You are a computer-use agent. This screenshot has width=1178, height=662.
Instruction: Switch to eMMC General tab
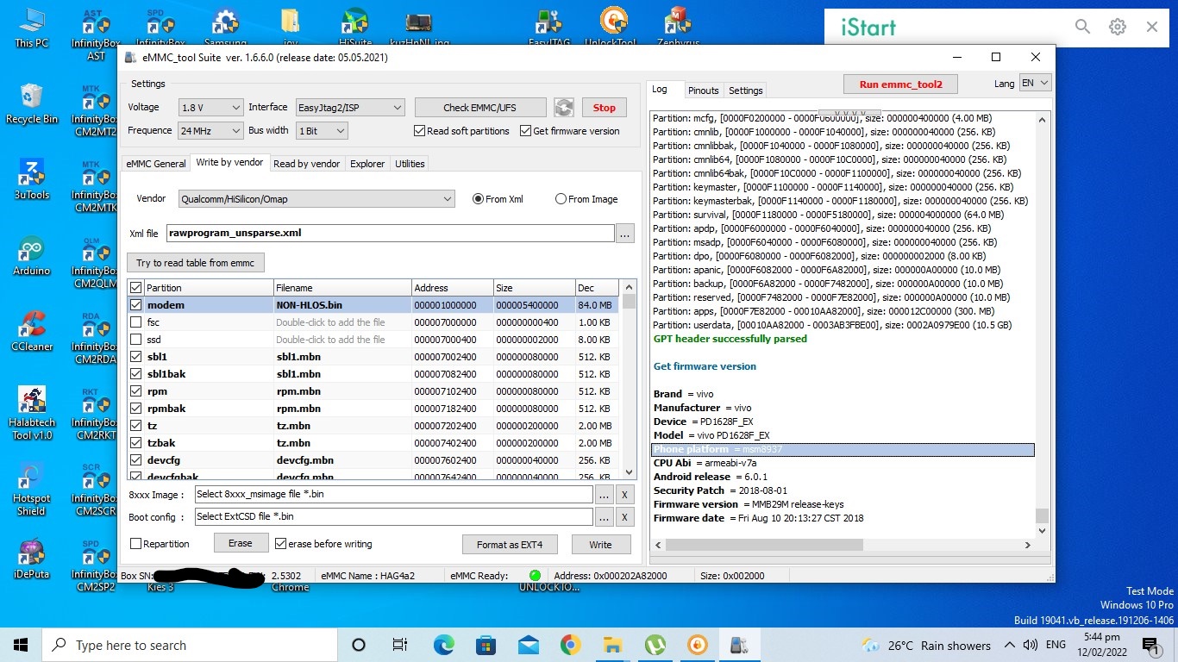(155, 164)
